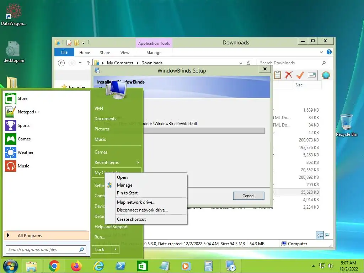Click the clipboard paste icon in Downloads
This screenshot has height=273, width=364.
pyautogui.click(x=277, y=75)
